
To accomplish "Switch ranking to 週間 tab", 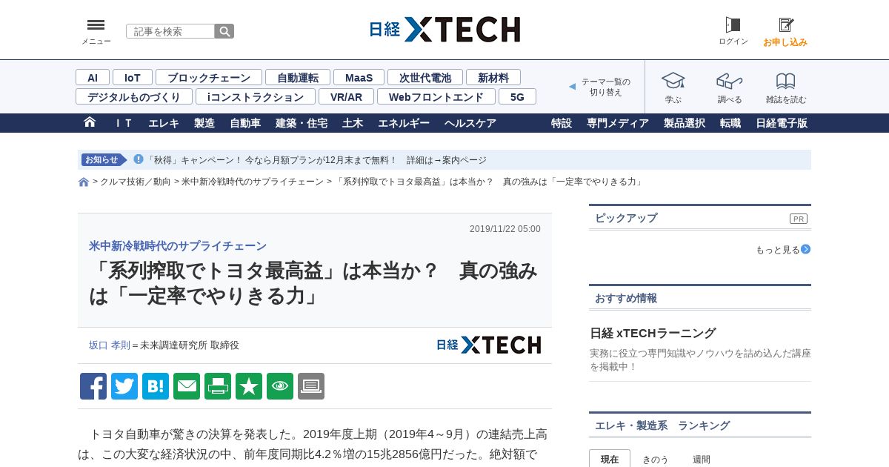I will click(701, 459).
